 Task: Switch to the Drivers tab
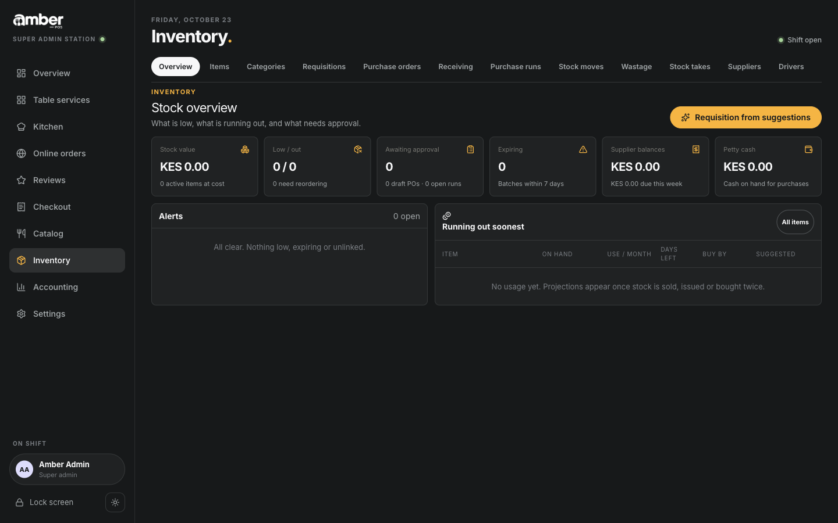coord(791,67)
